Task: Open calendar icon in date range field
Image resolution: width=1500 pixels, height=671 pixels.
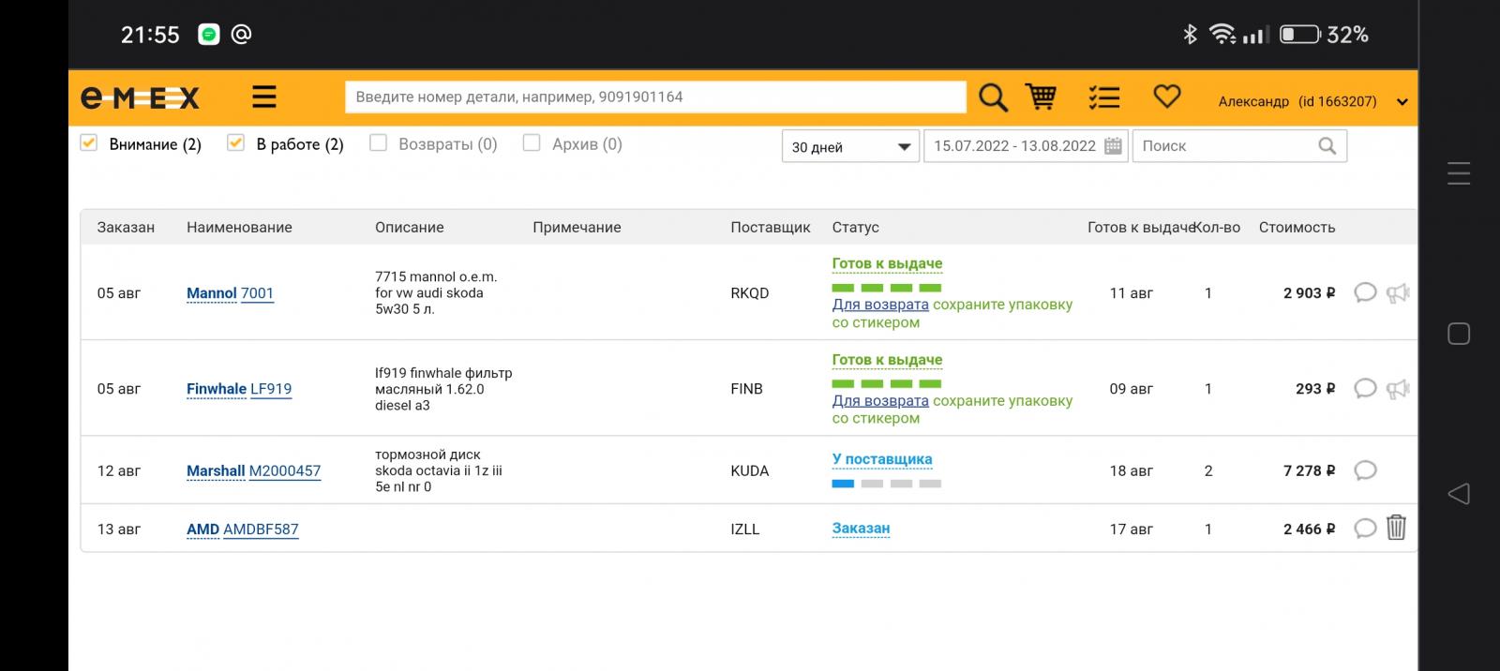Action: (1113, 146)
